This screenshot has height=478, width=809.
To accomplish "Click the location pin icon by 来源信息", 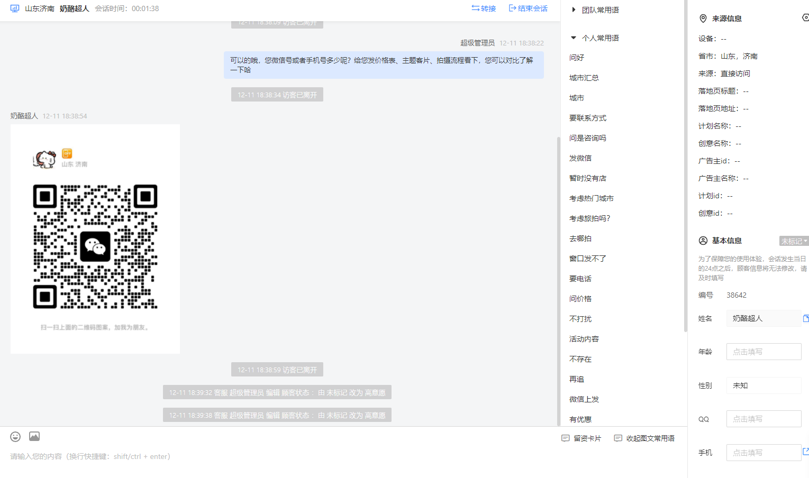I will (703, 19).
